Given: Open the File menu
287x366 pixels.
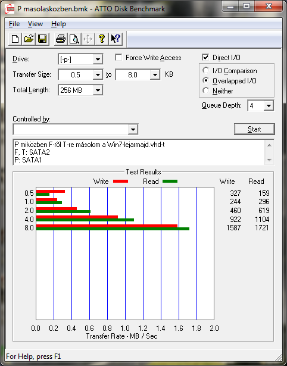Looking at the screenshot, I should [14, 24].
